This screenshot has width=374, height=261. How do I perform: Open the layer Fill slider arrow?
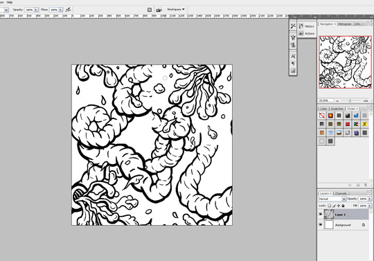(370, 206)
